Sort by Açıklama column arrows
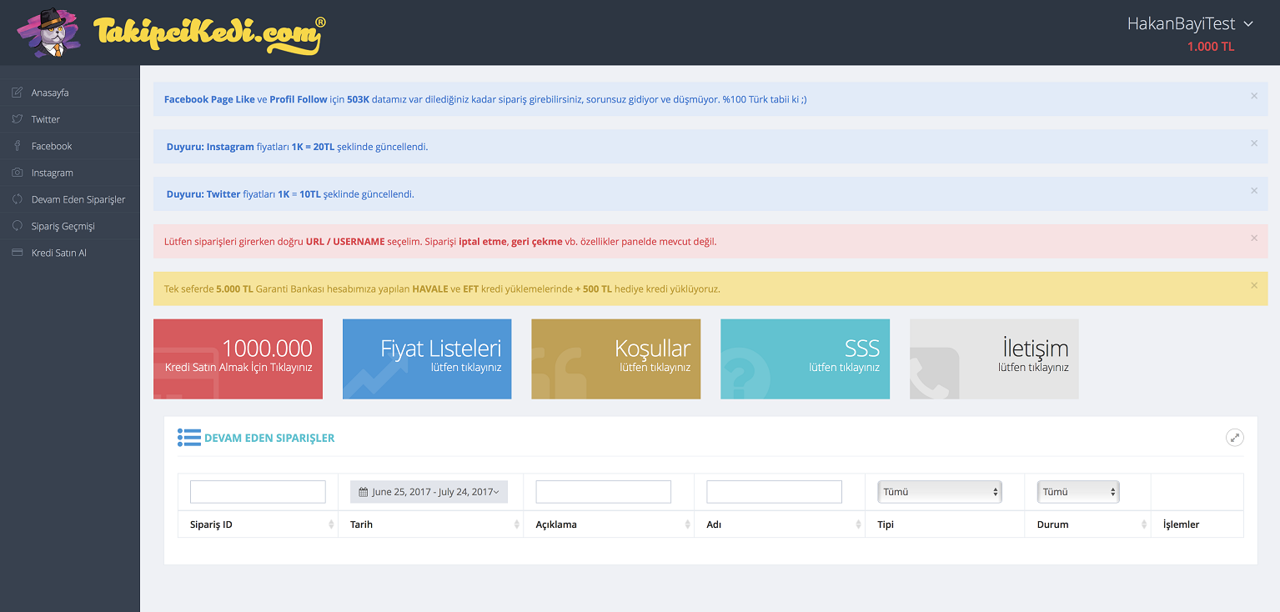Viewport: 1280px width, 612px height. pos(687,524)
